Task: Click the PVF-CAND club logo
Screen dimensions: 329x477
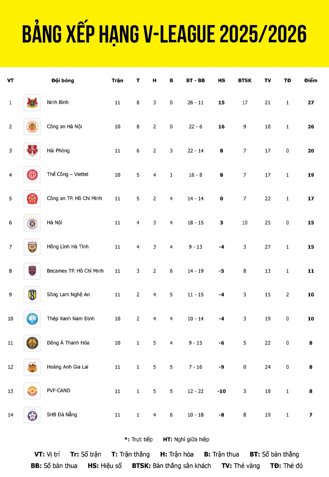Action: [32, 391]
